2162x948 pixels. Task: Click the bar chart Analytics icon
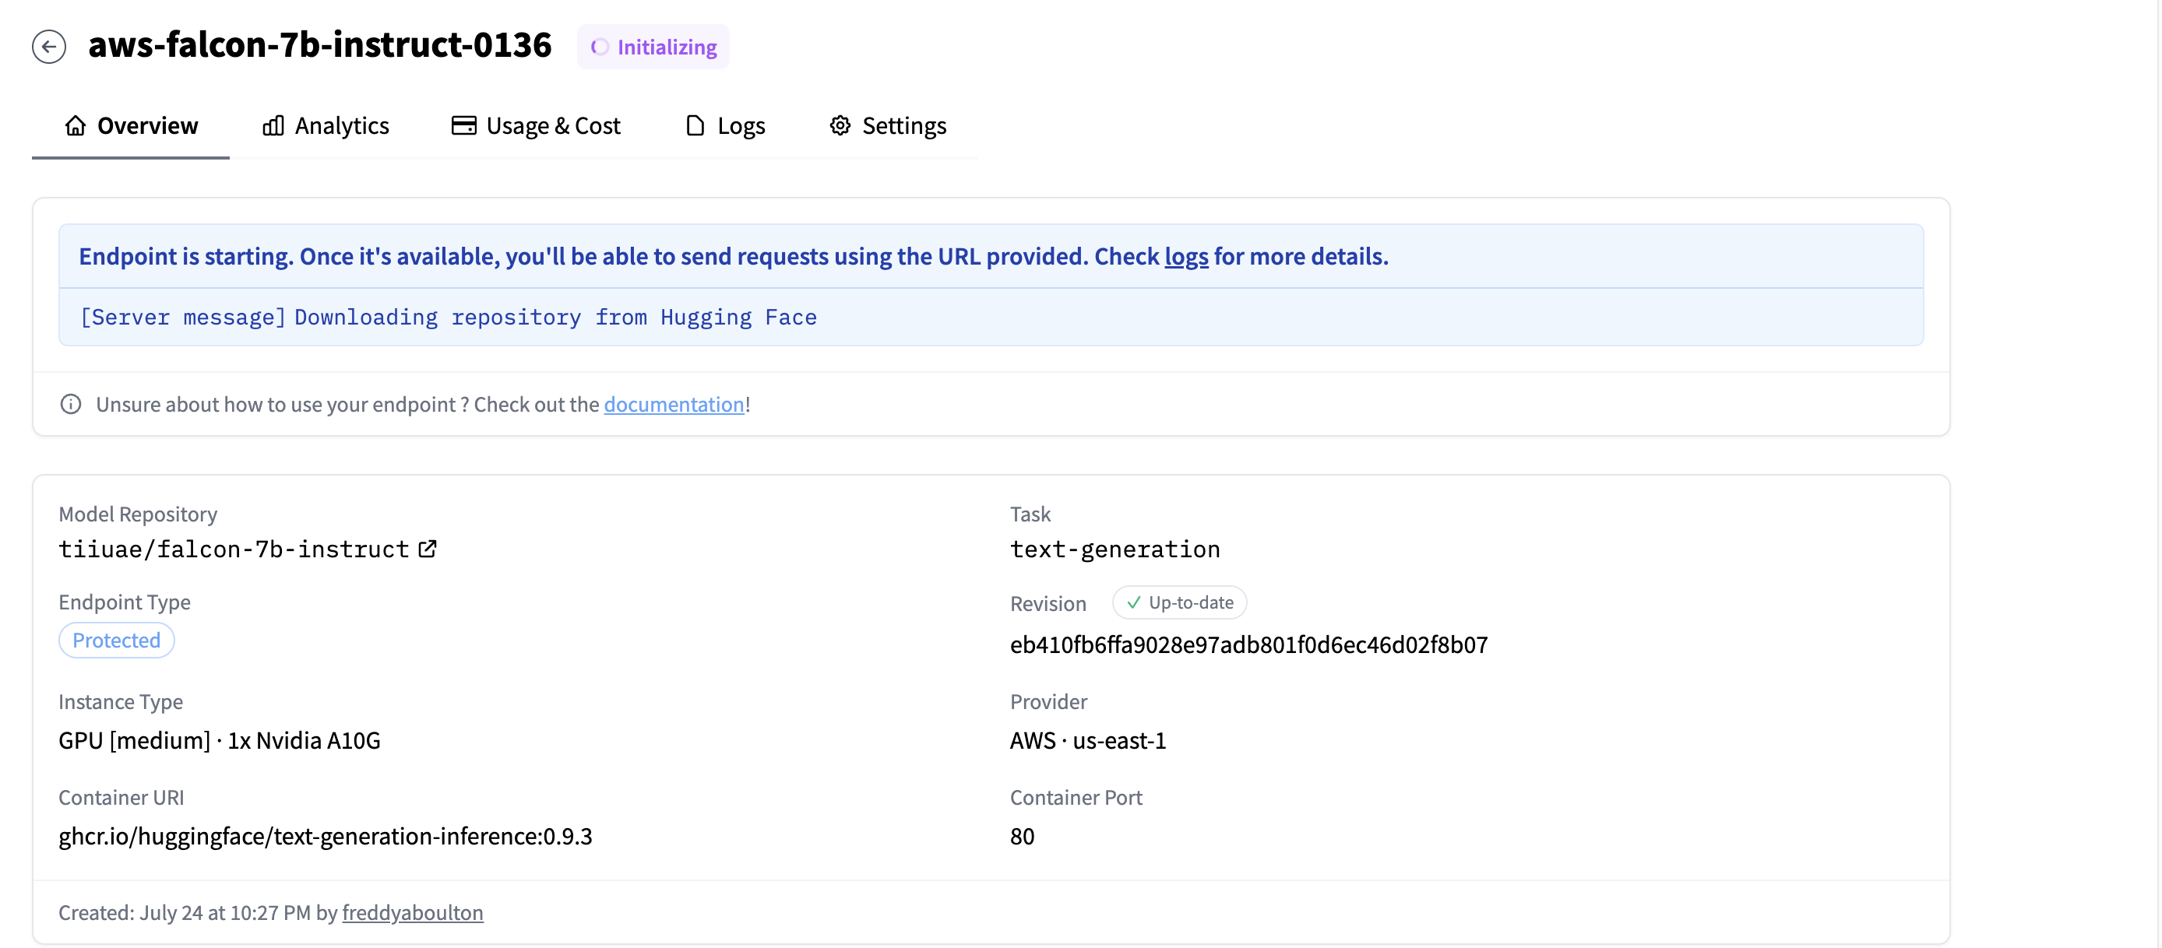pyautogui.click(x=273, y=126)
